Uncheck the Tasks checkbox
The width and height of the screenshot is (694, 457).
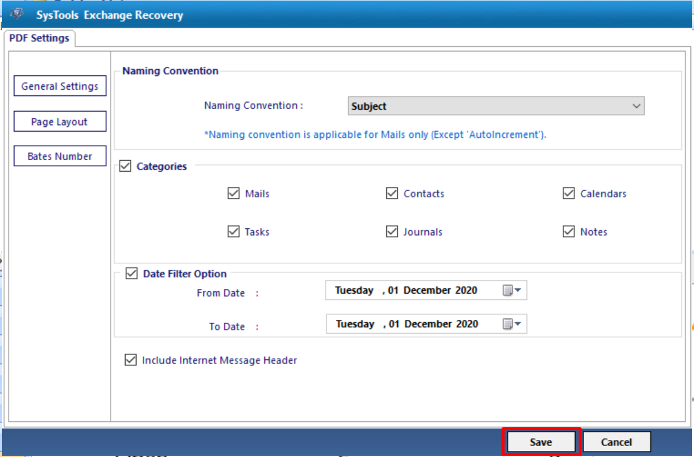(233, 232)
